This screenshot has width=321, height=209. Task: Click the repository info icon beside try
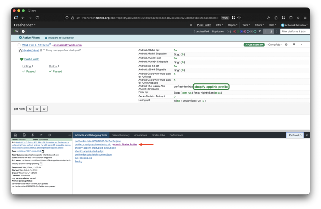(23, 31)
